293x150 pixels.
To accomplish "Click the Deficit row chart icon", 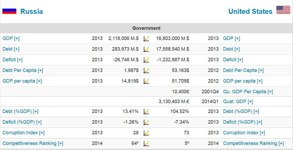I will coord(146,60).
